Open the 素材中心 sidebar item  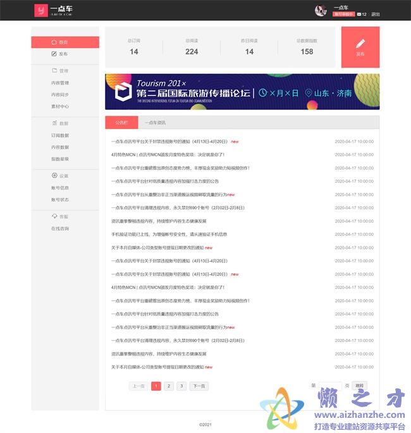tap(60, 106)
